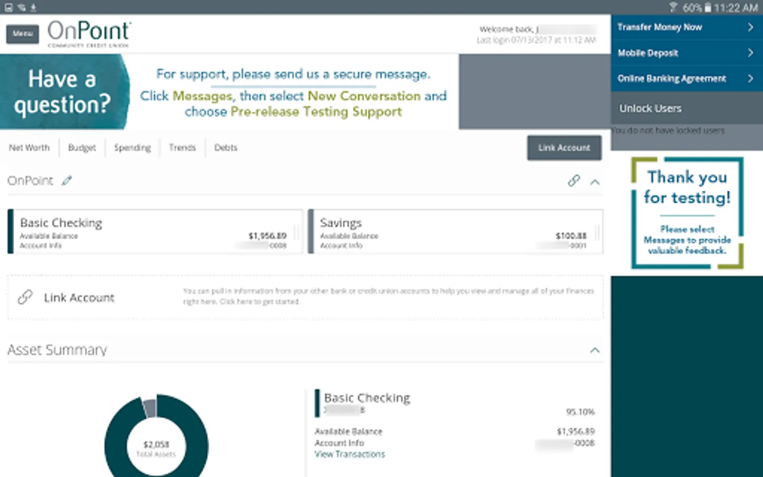
Task: Click the $100.88 Savings balance
Action: (x=571, y=236)
